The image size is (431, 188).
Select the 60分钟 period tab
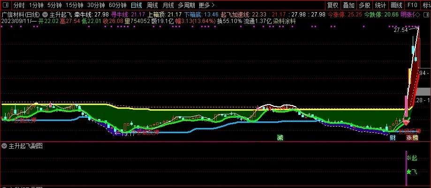point(117,5)
